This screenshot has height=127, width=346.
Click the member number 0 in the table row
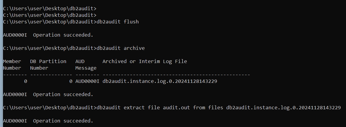point(26,81)
